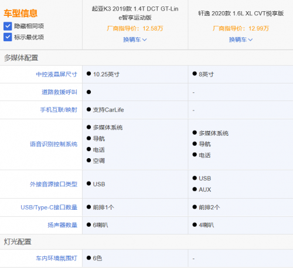Select the 8英寸 cell value
Screen dimensions: 293x268
[206, 75]
